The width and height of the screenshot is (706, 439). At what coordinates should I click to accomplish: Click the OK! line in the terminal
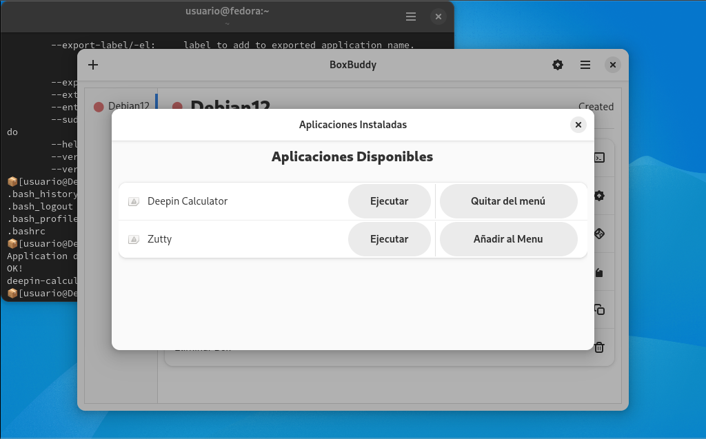click(x=15, y=268)
